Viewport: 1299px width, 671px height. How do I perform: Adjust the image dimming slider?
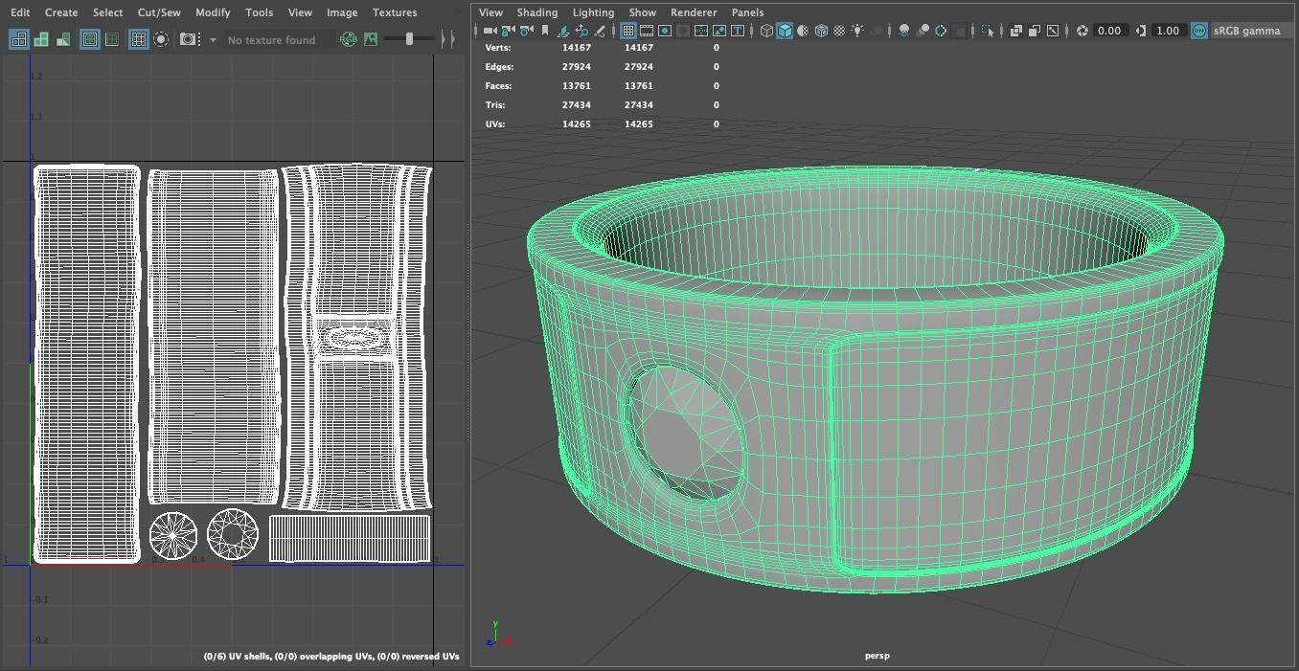[409, 39]
